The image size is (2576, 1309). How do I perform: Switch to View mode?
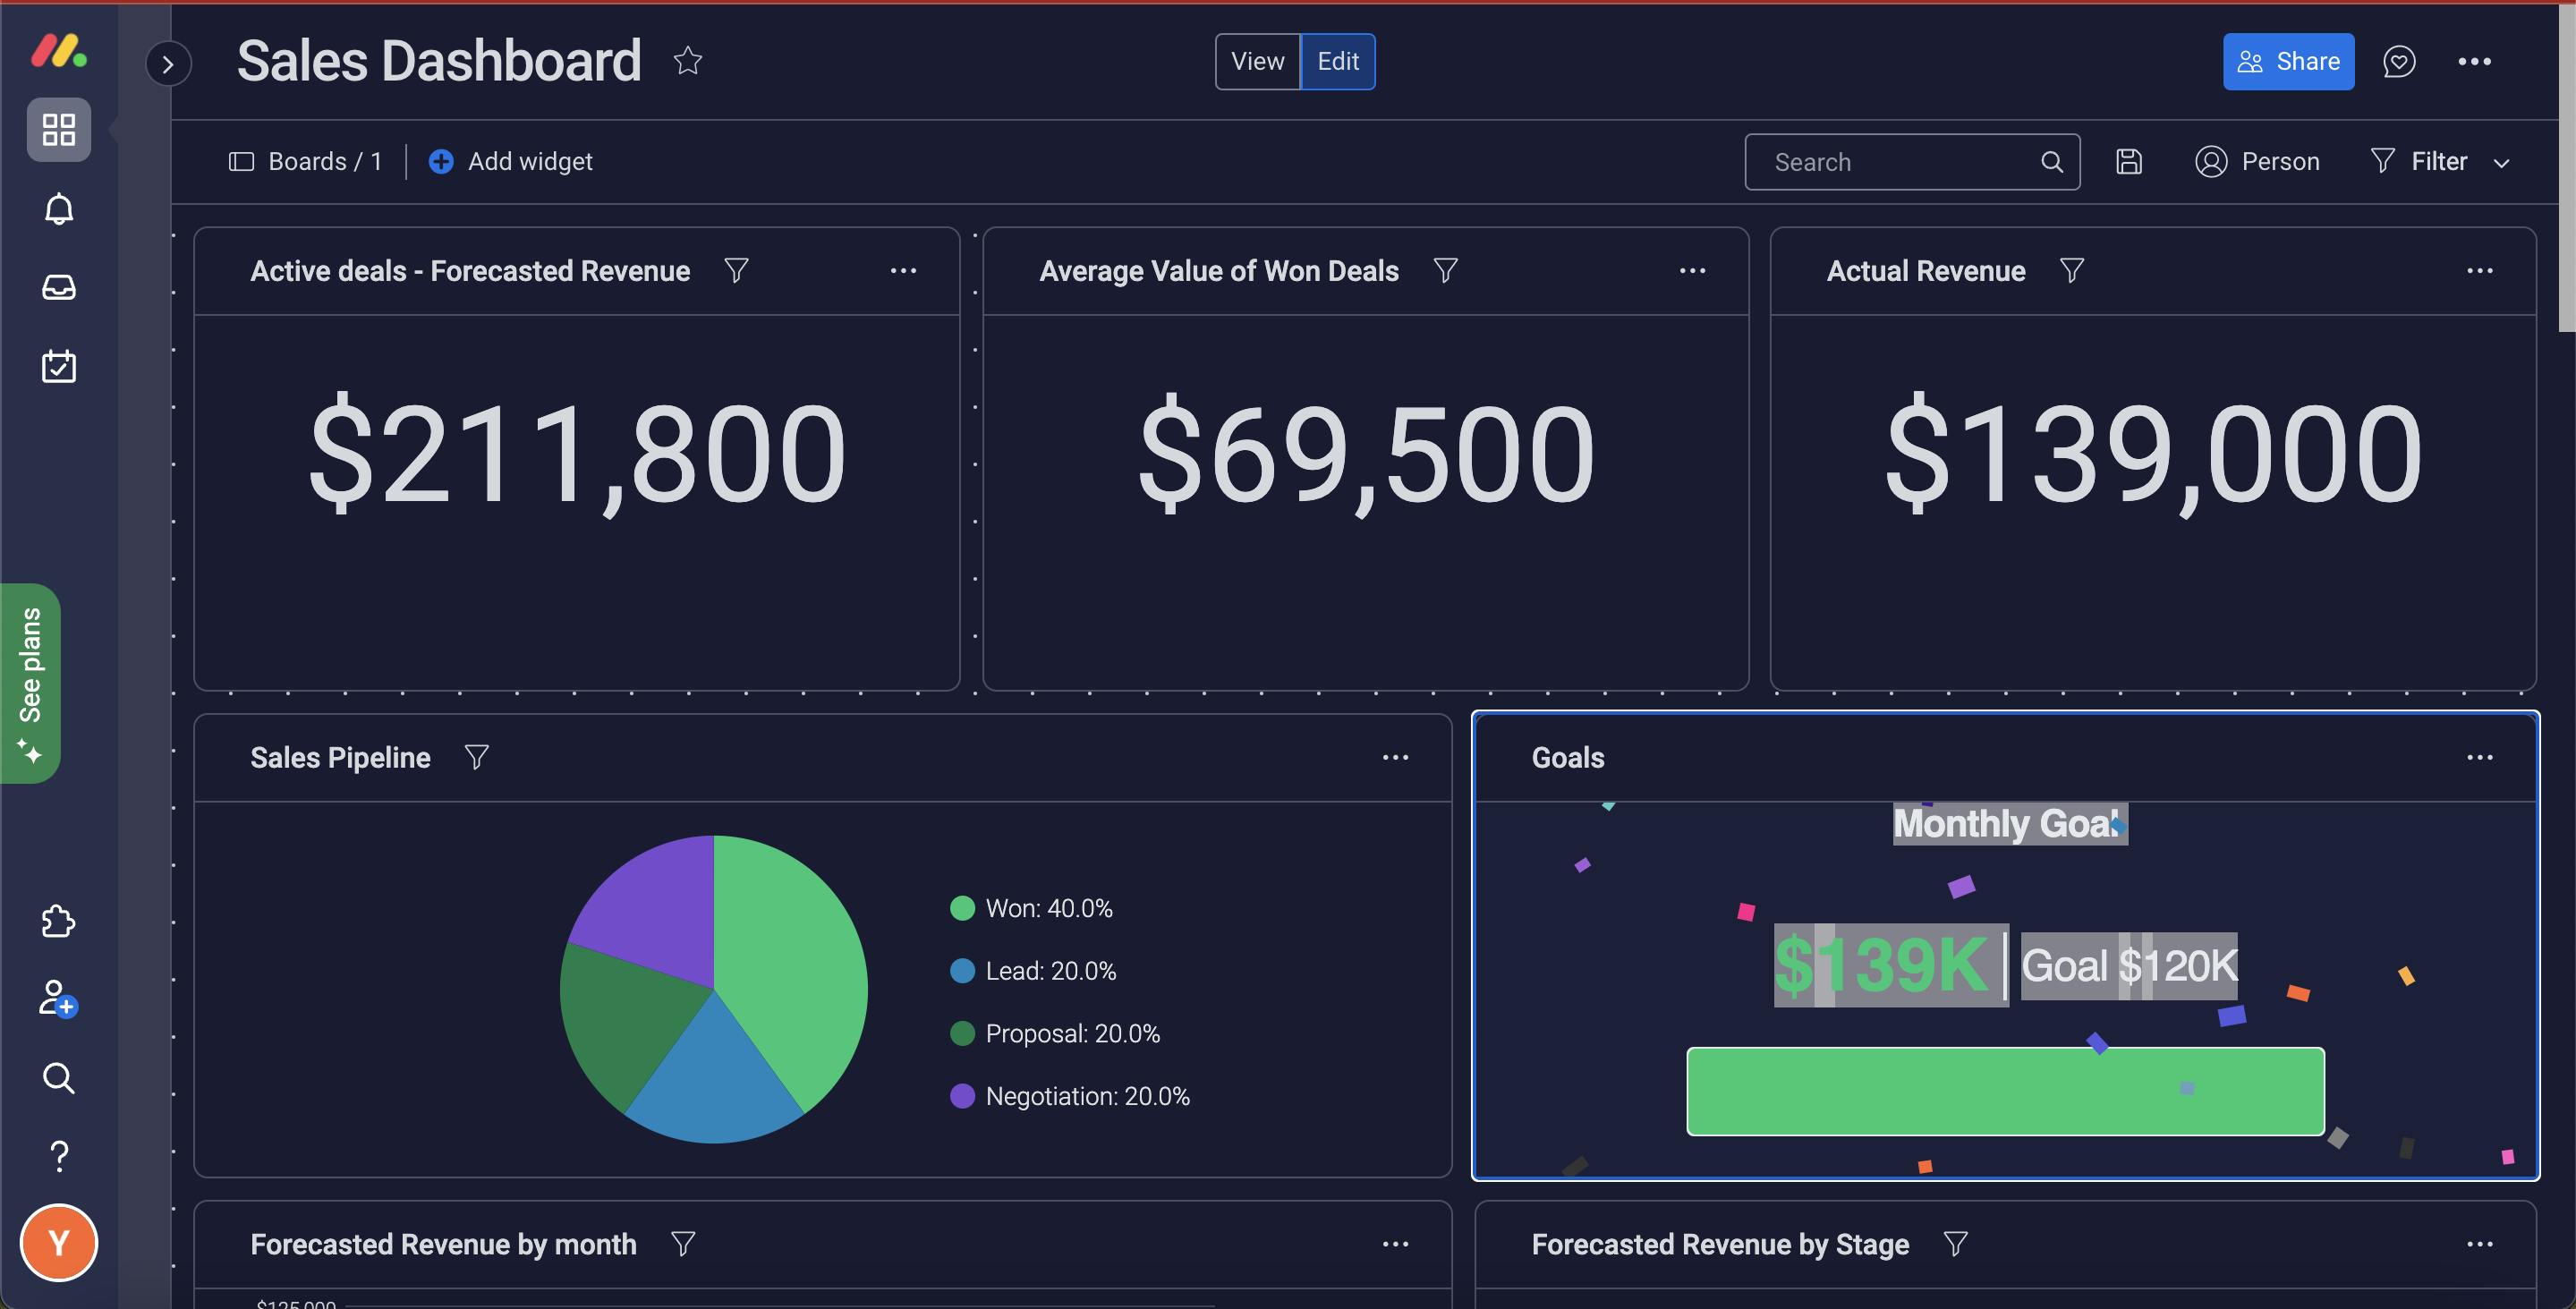1257,62
